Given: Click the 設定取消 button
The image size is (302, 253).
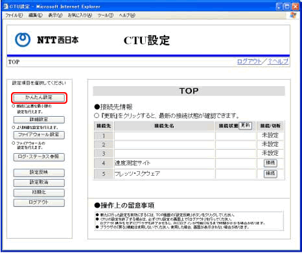Looking at the screenshot, I should 39,183.
